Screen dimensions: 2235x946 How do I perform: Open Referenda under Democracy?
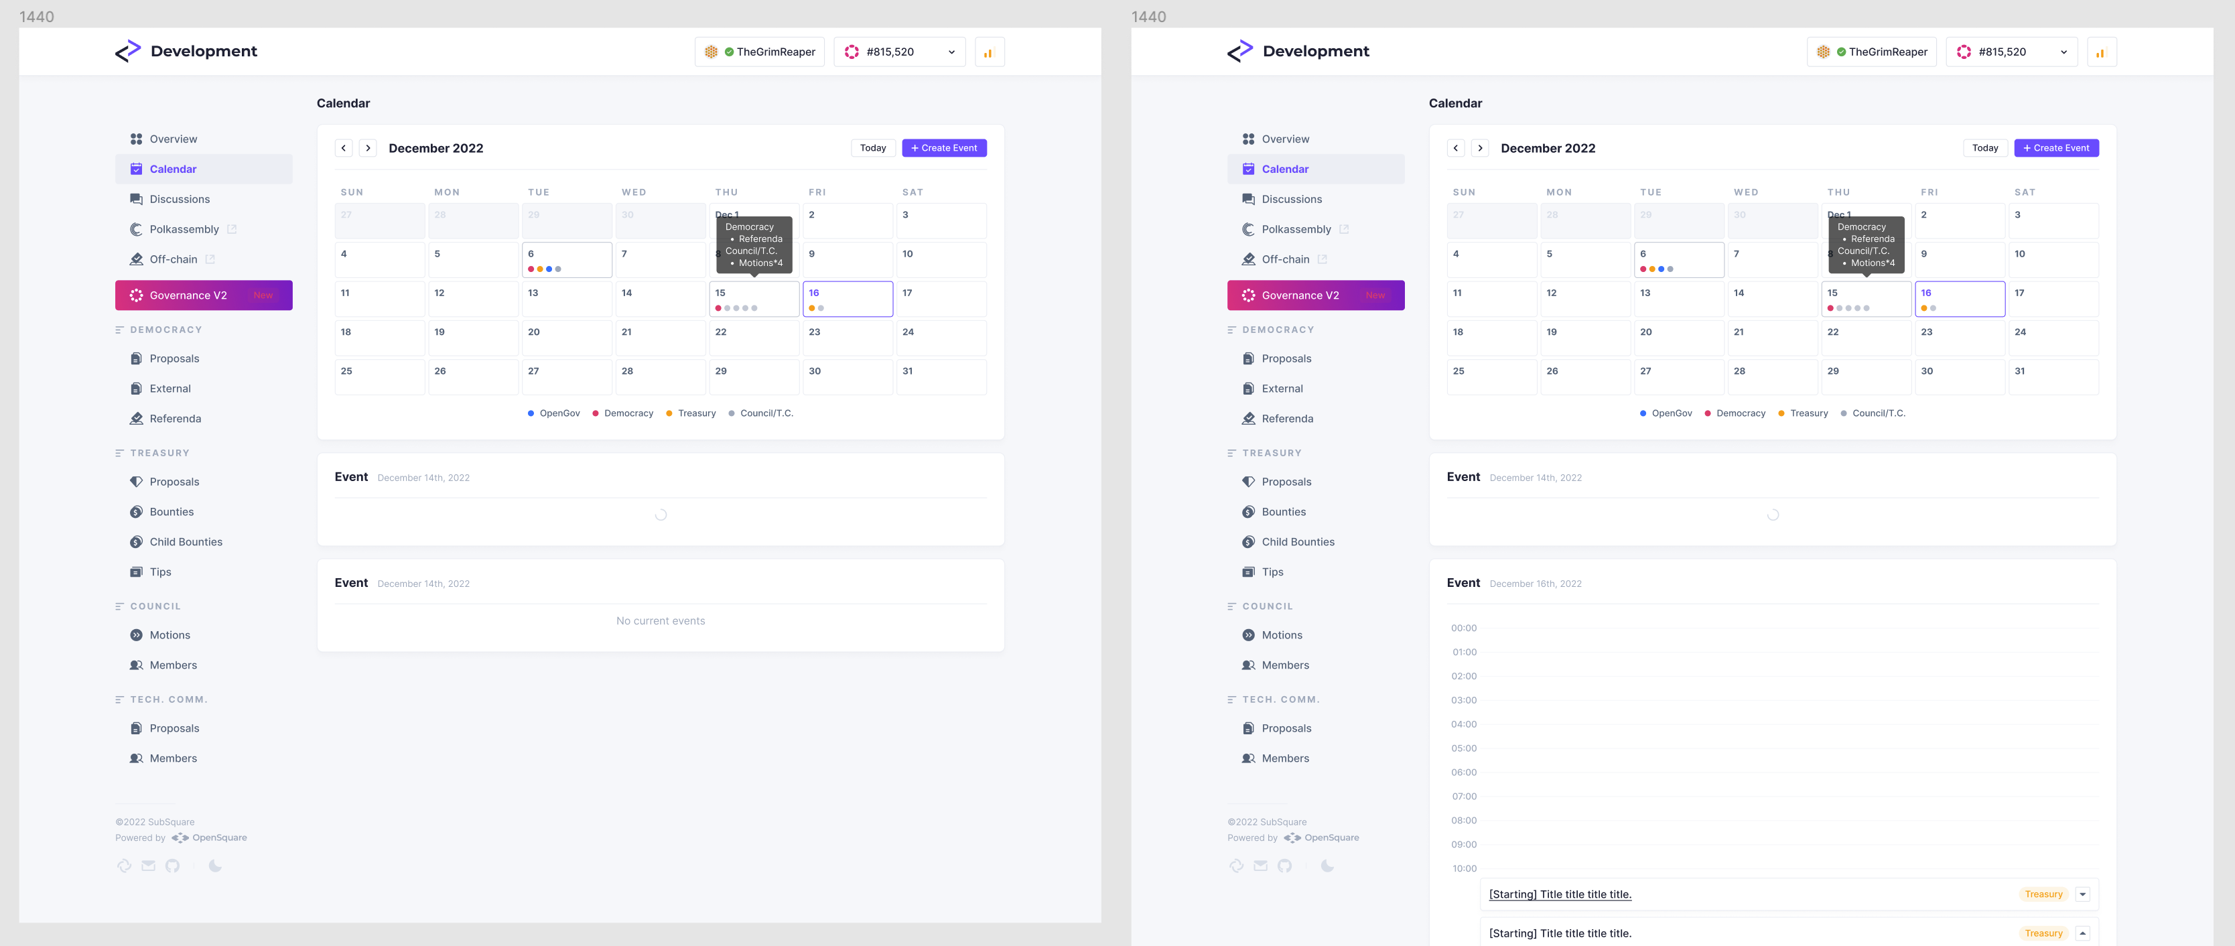(x=176, y=418)
